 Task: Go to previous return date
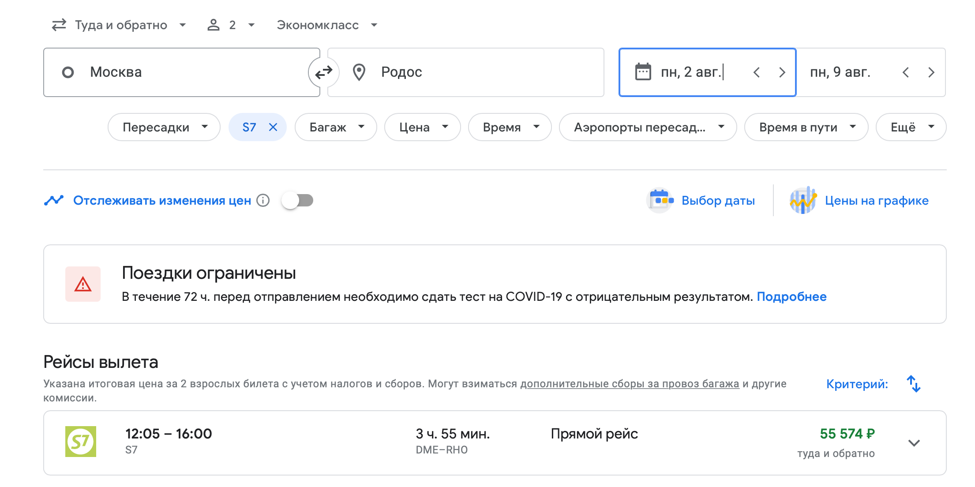[x=906, y=72]
